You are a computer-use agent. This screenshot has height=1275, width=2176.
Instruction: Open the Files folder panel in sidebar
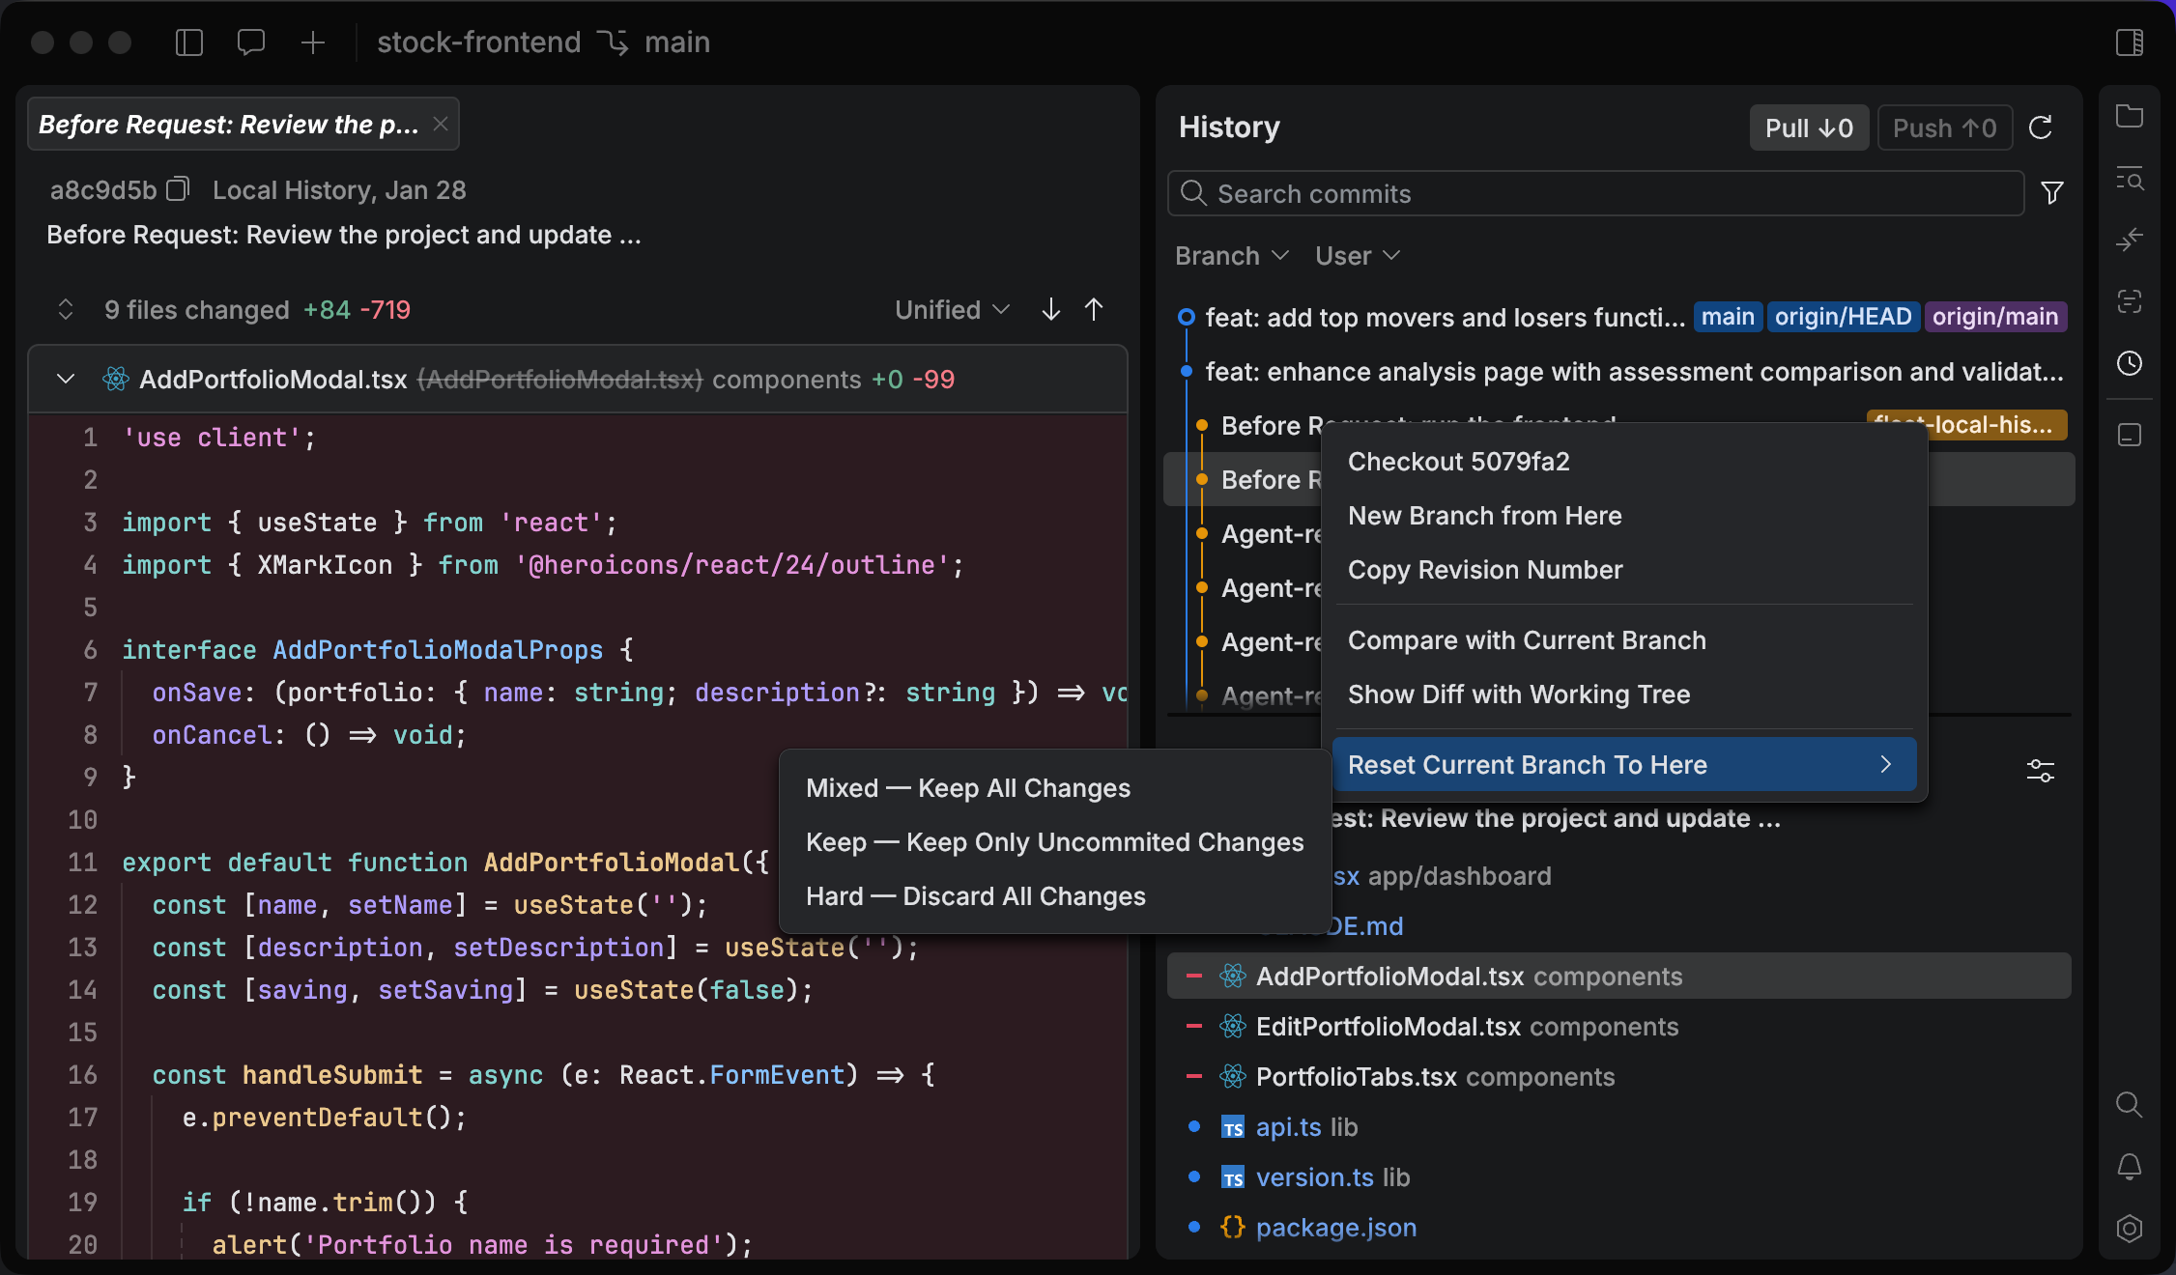tap(2129, 116)
